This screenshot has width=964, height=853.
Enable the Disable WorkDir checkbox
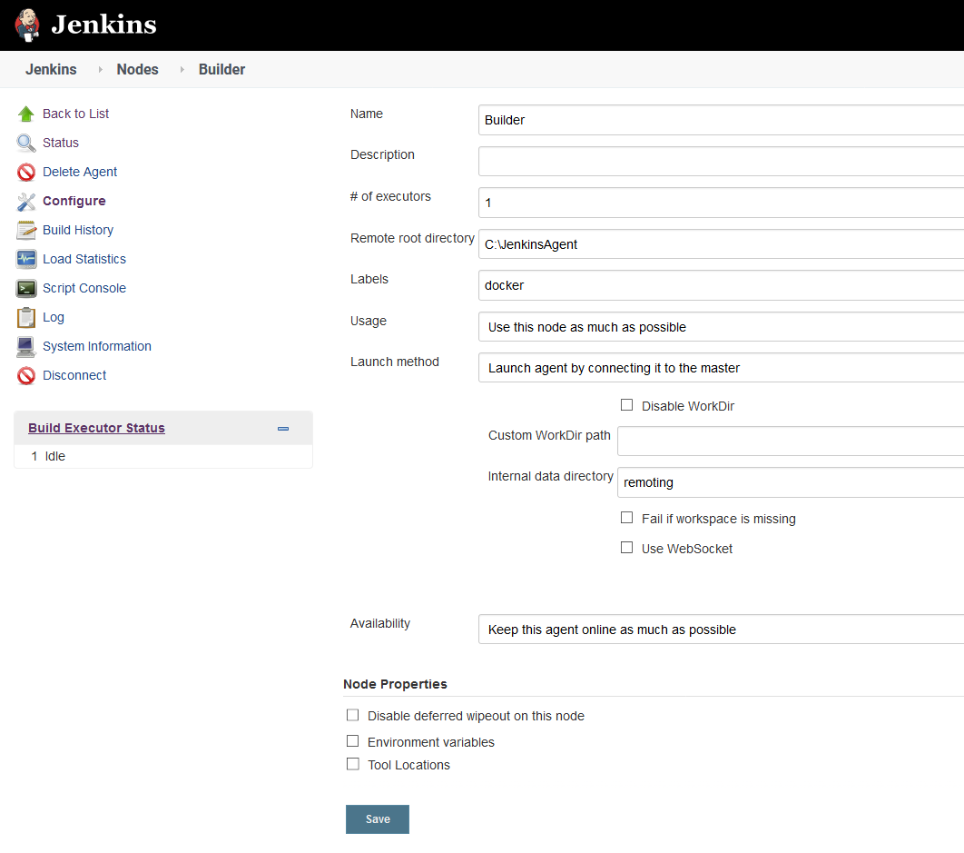[x=626, y=405]
